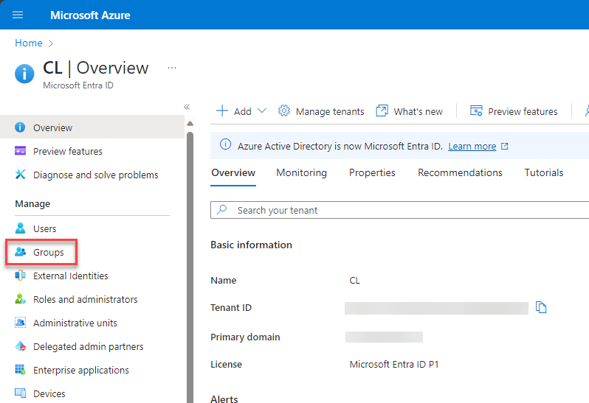This screenshot has width=589, height=403.
Task: Click the What's new external icon
Action: click(382, 111)
